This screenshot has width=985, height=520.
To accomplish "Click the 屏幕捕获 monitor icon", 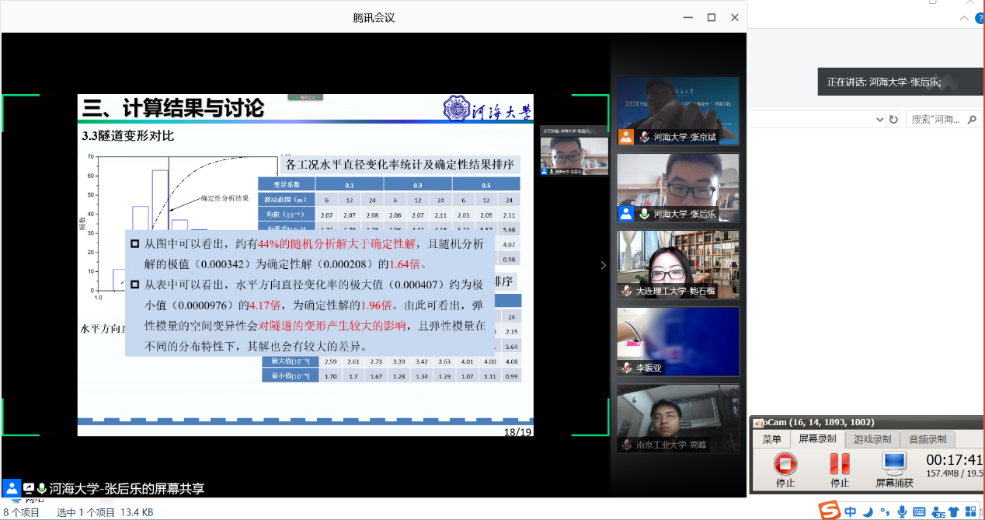I will point(894,464).
